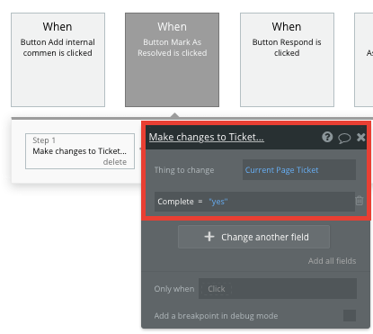This screenshot has height=334, width=373.
Task: Click the Complete field name in the expression row
Action: [x=175, y=202]
